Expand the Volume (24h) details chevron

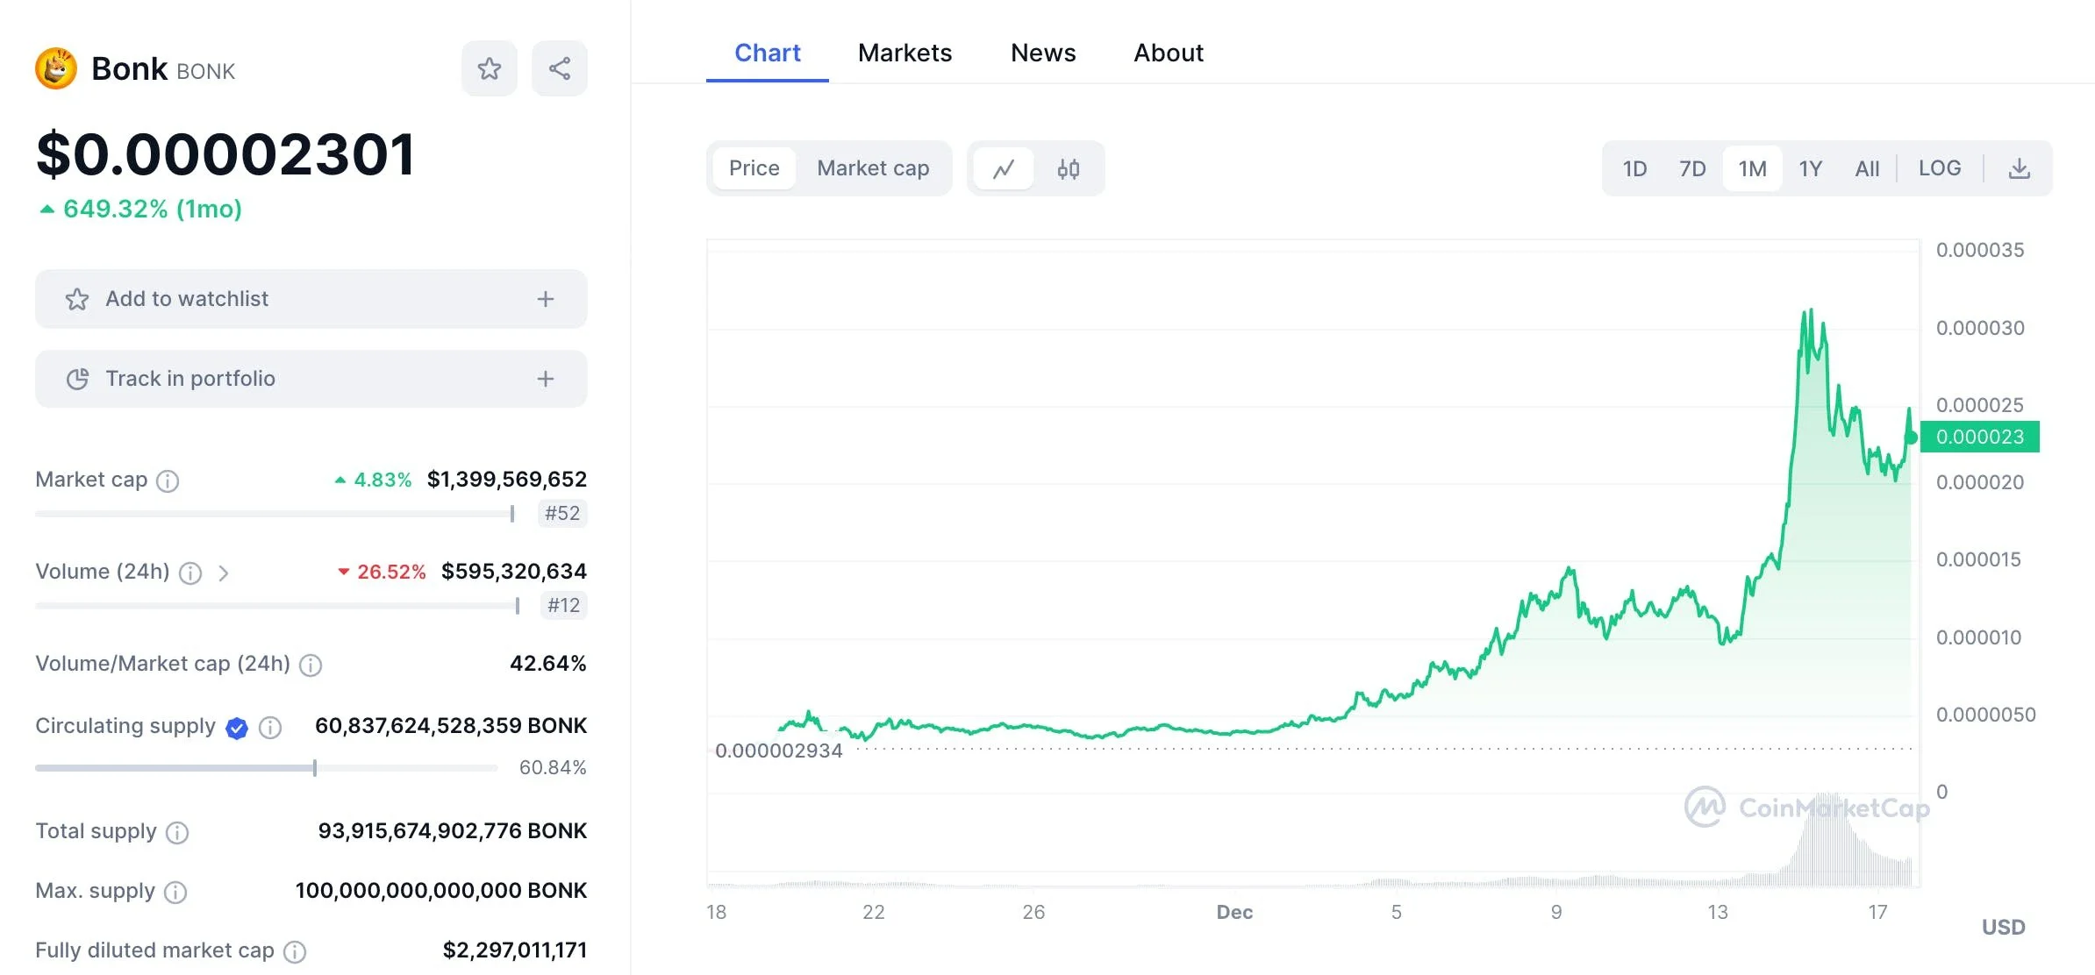(225, 573)
